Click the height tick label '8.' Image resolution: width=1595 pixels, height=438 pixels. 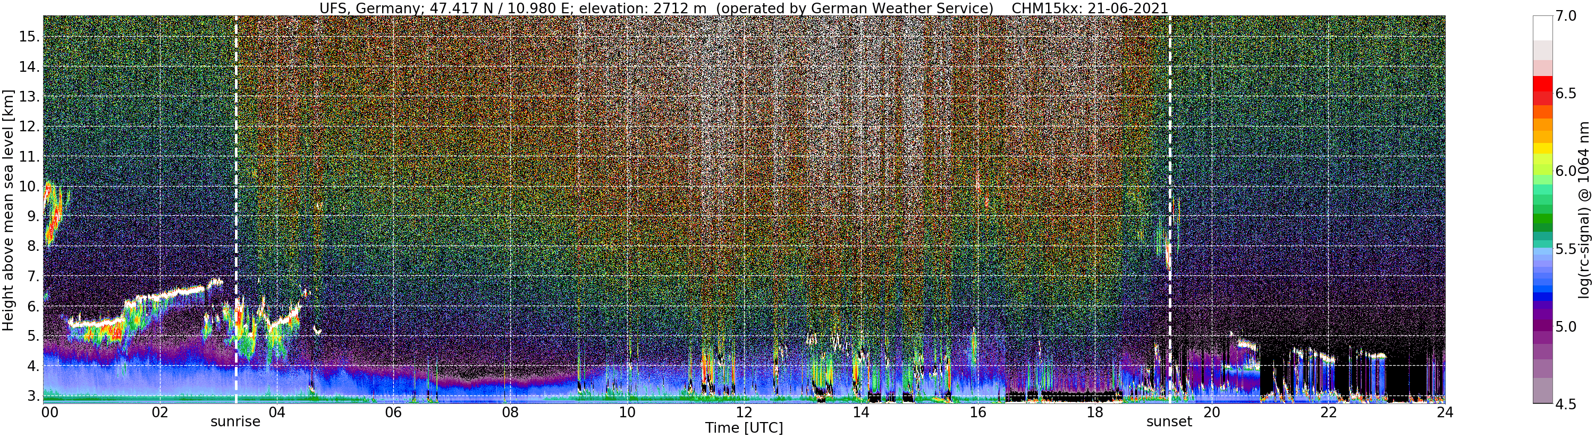33,247
